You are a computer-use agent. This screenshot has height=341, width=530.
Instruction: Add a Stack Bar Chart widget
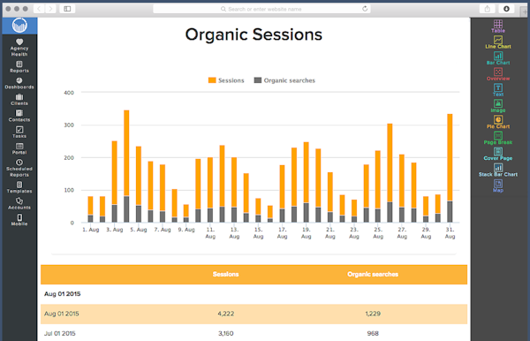498,170
